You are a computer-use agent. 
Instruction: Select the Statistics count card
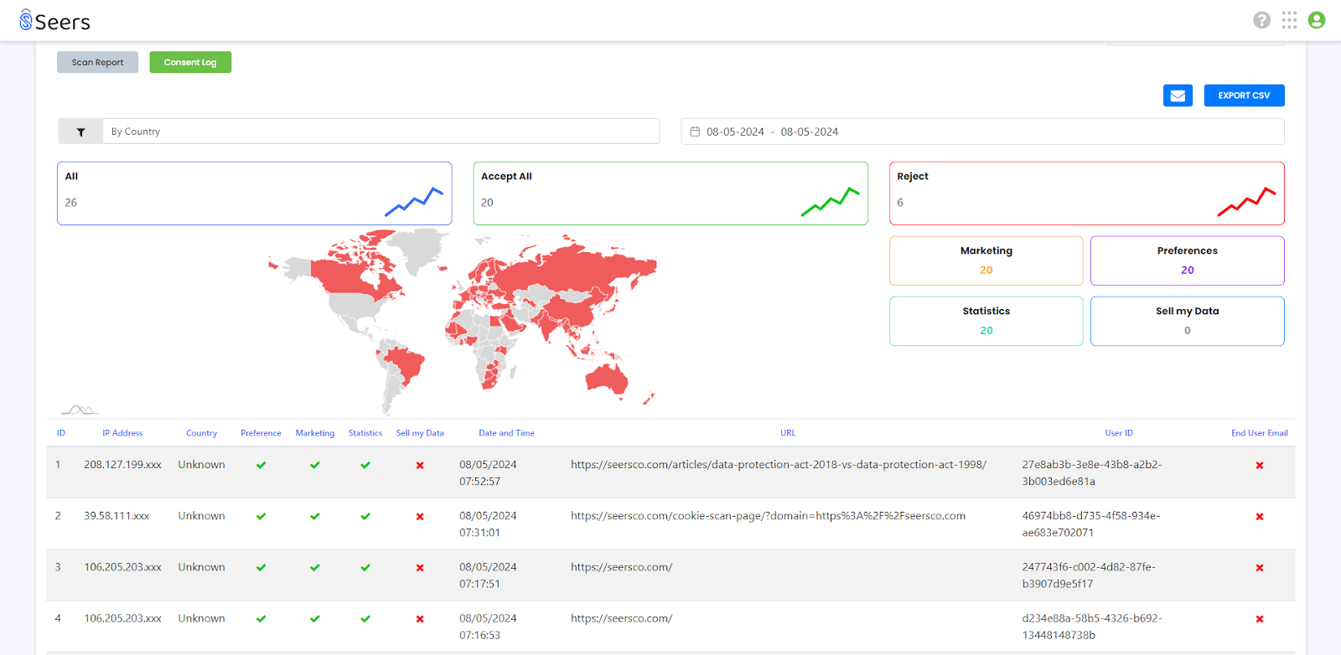click(x=986, y=321)
